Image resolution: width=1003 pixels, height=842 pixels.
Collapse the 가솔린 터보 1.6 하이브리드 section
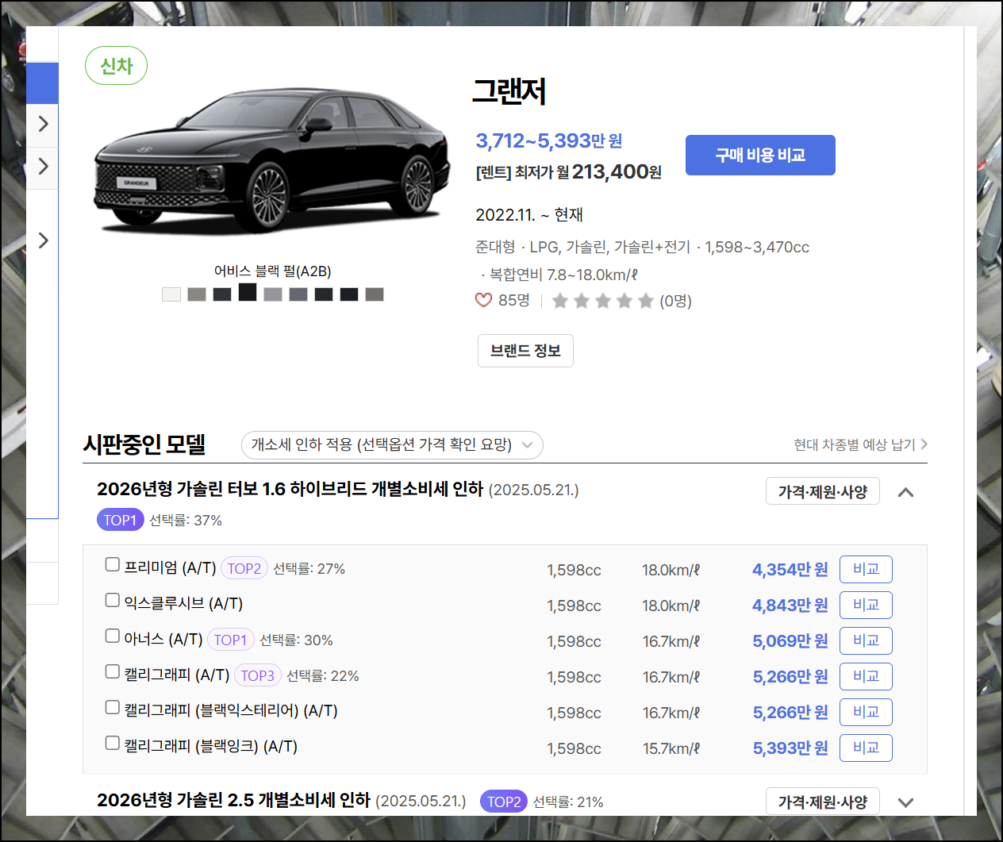click(x=905, y=492)
